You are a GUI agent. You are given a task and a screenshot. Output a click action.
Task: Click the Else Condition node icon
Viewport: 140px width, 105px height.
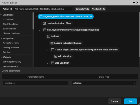[x=53, y=63]
